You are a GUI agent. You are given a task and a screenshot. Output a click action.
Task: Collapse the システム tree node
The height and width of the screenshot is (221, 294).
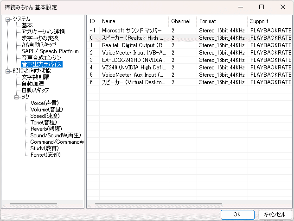click(x=7, y=19)
